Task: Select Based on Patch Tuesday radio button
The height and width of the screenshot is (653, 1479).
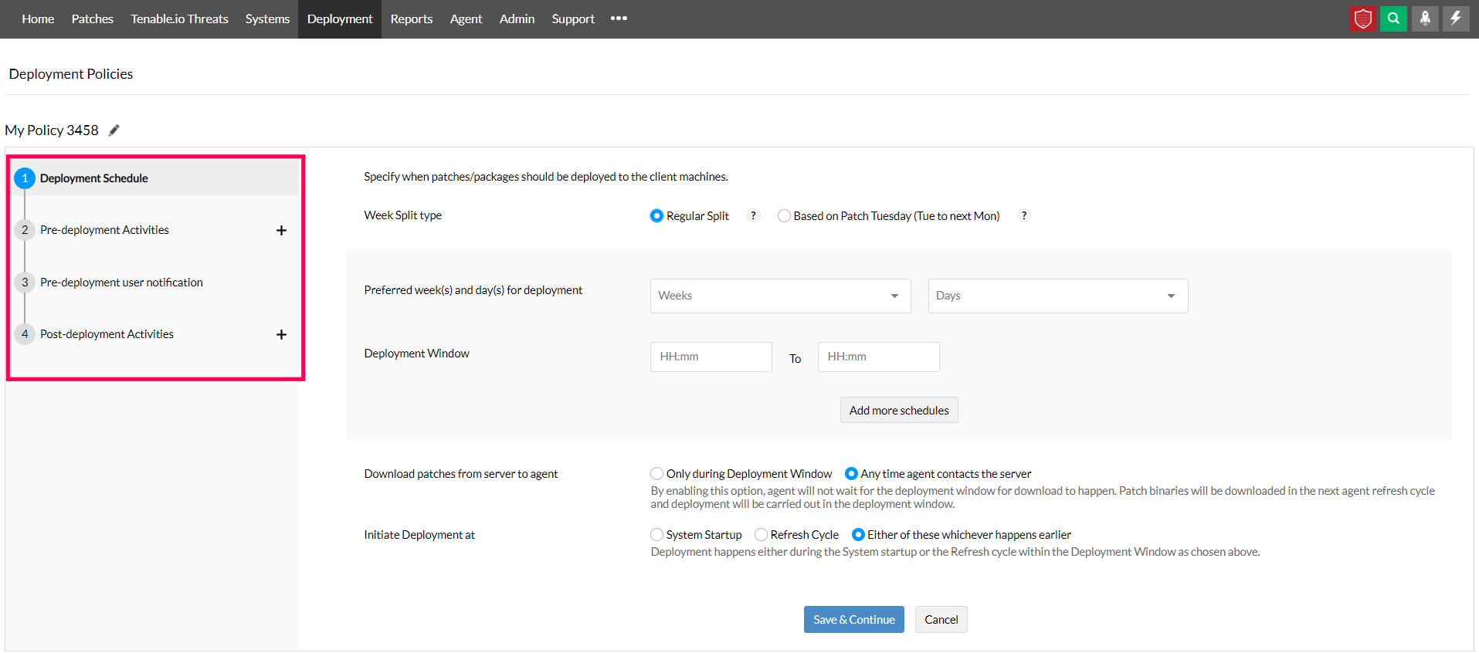Action: tap(785, 216)
